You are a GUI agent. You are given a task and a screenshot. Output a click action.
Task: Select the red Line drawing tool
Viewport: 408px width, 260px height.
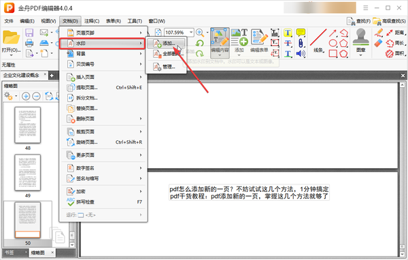click(x=318, y=41)
